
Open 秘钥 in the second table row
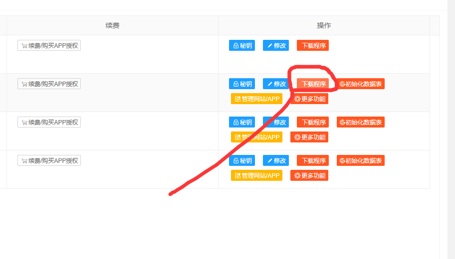click(x=242, y=84)
